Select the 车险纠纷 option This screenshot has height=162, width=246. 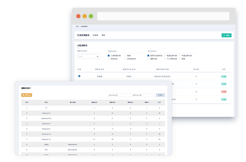coord(109,59)
